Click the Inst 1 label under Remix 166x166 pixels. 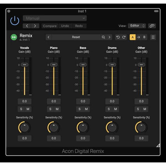tap(26, 40)
